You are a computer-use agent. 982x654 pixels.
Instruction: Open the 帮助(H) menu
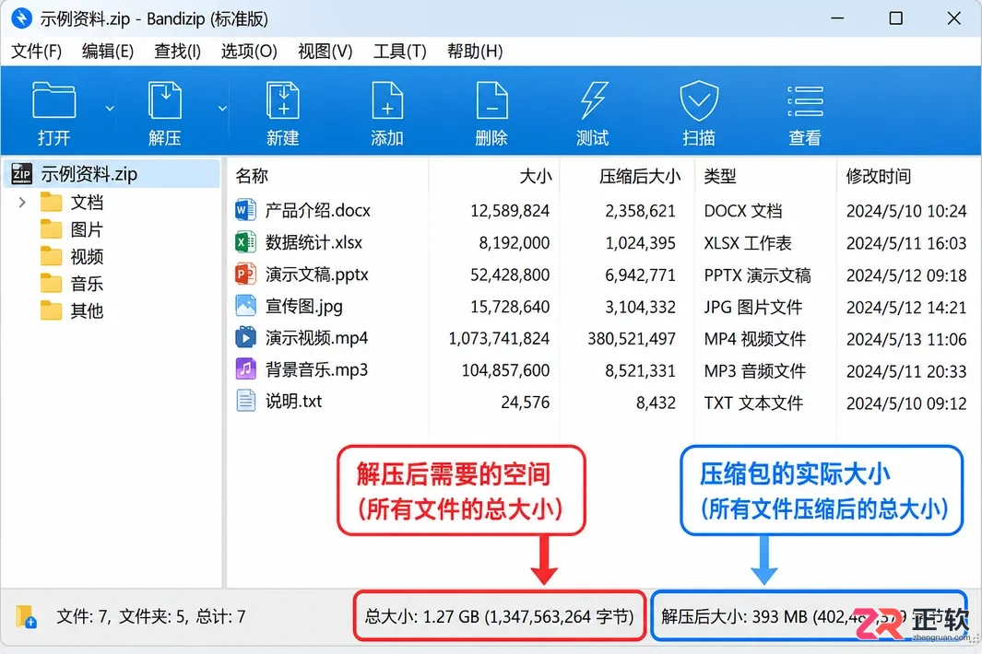475,52
